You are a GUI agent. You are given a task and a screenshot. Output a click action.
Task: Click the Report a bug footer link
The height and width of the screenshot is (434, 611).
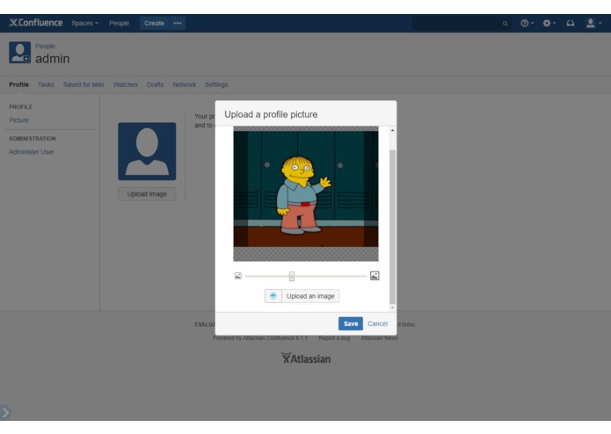(334, 338)
